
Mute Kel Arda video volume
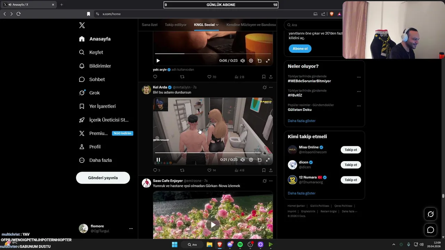(x=243, y=160)
